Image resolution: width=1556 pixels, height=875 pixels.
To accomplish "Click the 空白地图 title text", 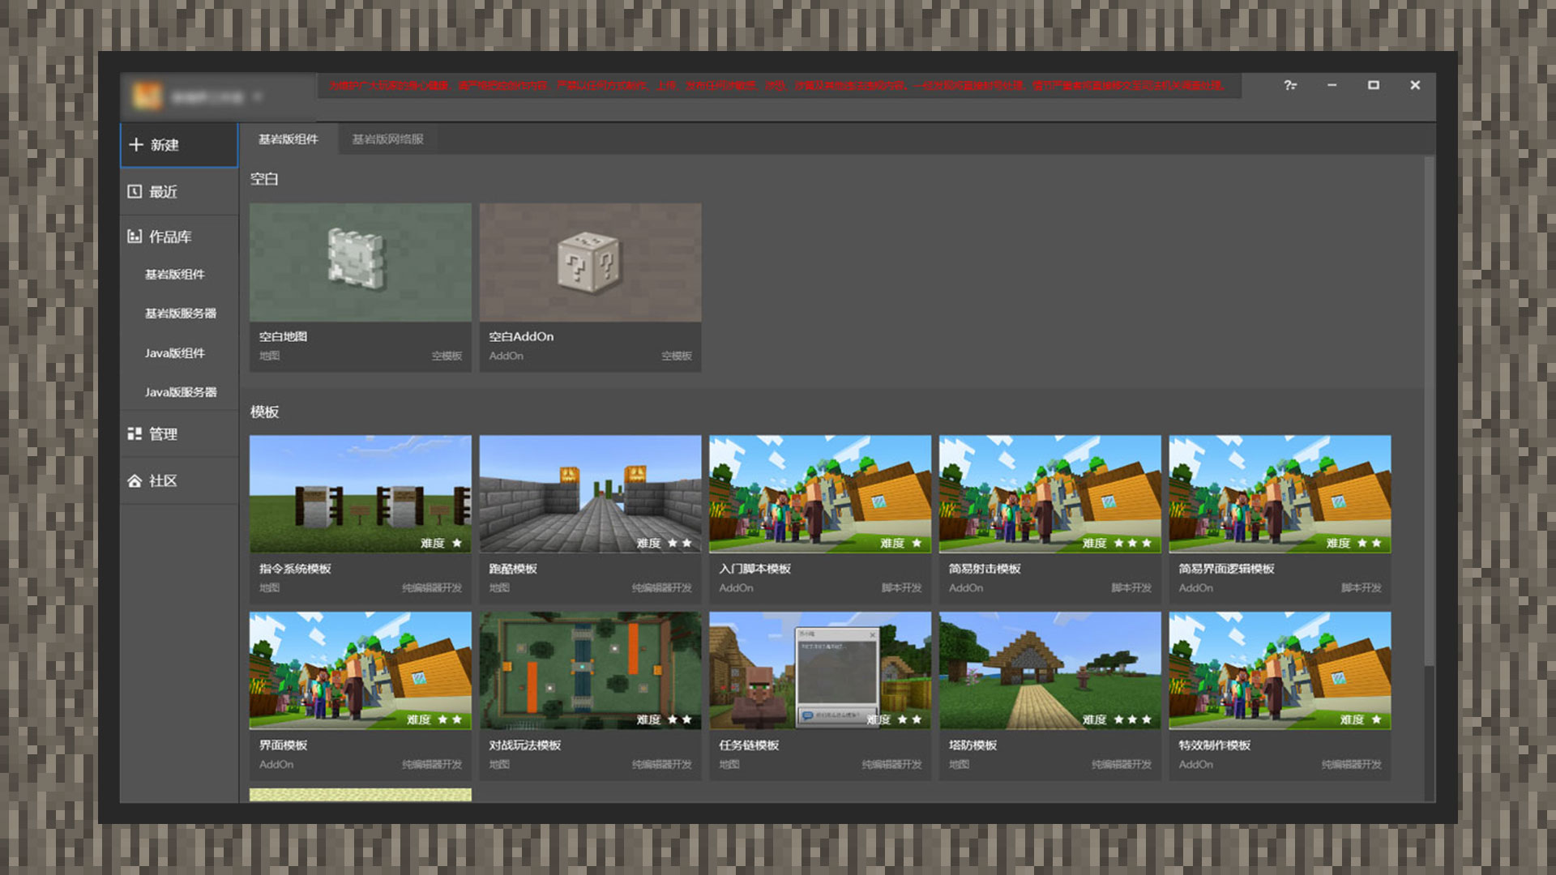I will click(x=283, y=336).
